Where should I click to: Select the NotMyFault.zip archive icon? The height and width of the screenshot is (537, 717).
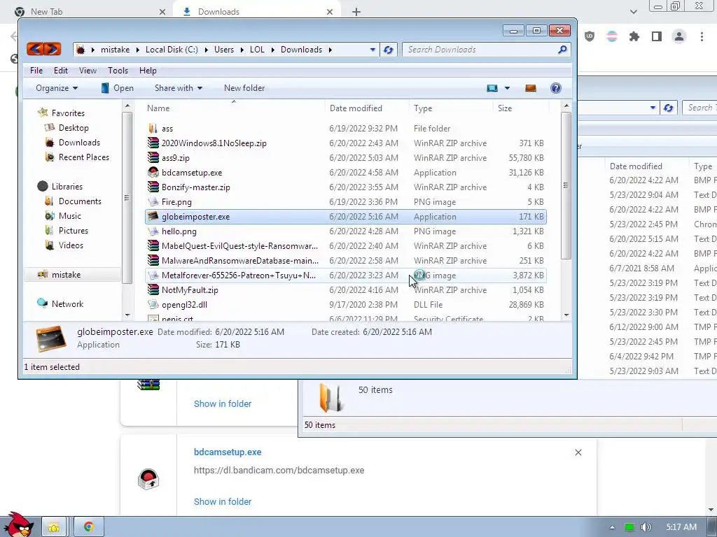pos(153,290)
